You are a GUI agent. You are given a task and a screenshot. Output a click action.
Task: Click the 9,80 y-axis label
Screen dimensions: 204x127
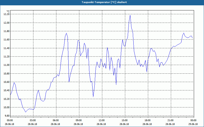[x=7, y=116]
